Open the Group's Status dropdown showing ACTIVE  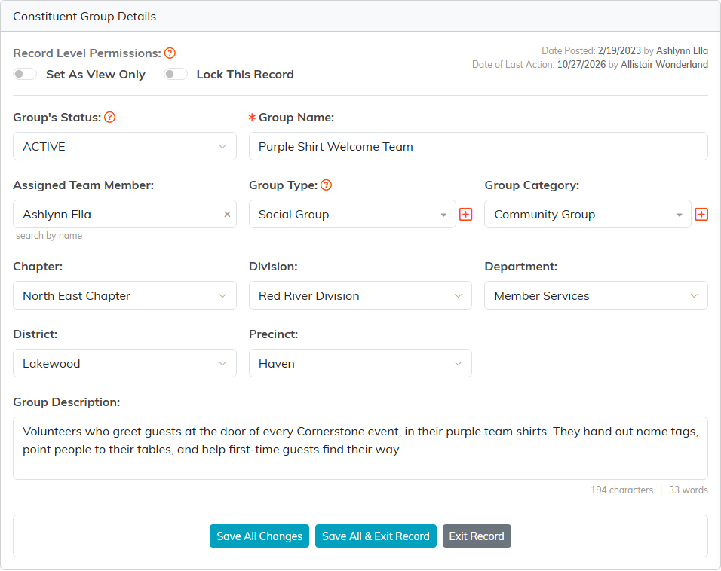pos(124,146)
